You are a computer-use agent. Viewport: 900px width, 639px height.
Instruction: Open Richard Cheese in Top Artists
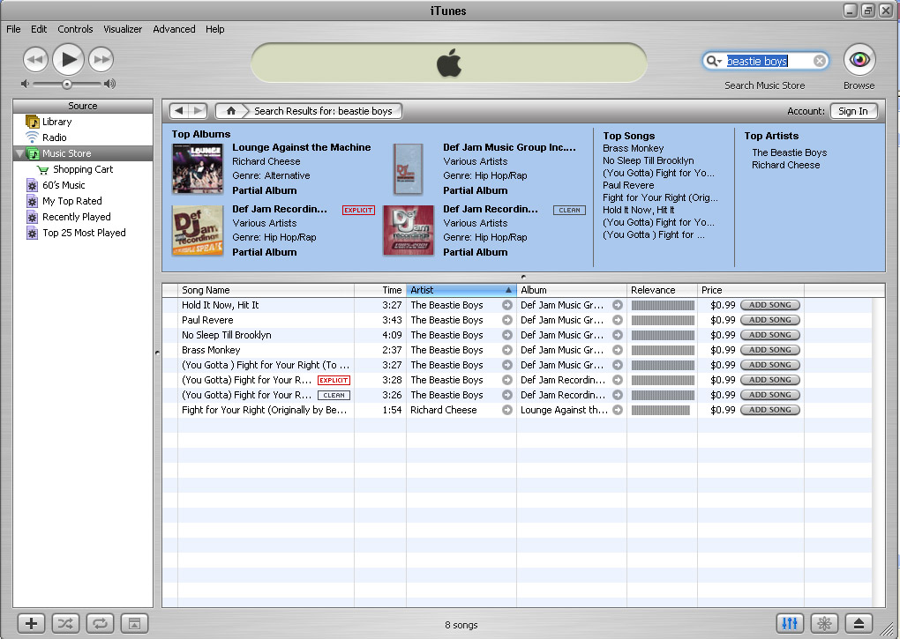786,165
